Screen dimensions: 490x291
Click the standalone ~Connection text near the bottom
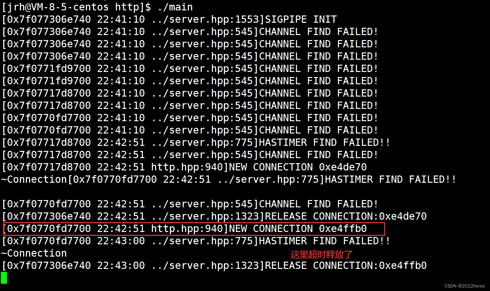34,253
